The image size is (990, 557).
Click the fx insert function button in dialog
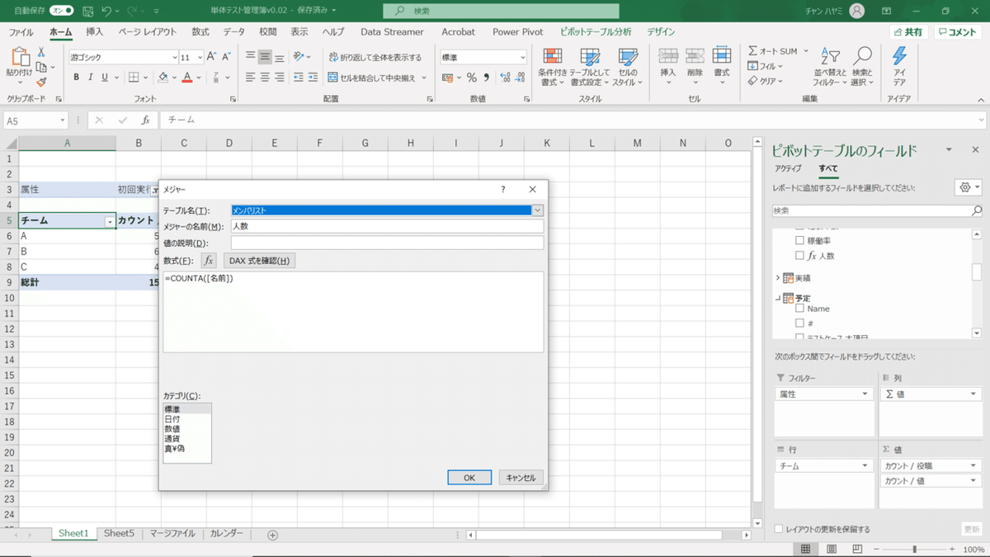[209, 261]
